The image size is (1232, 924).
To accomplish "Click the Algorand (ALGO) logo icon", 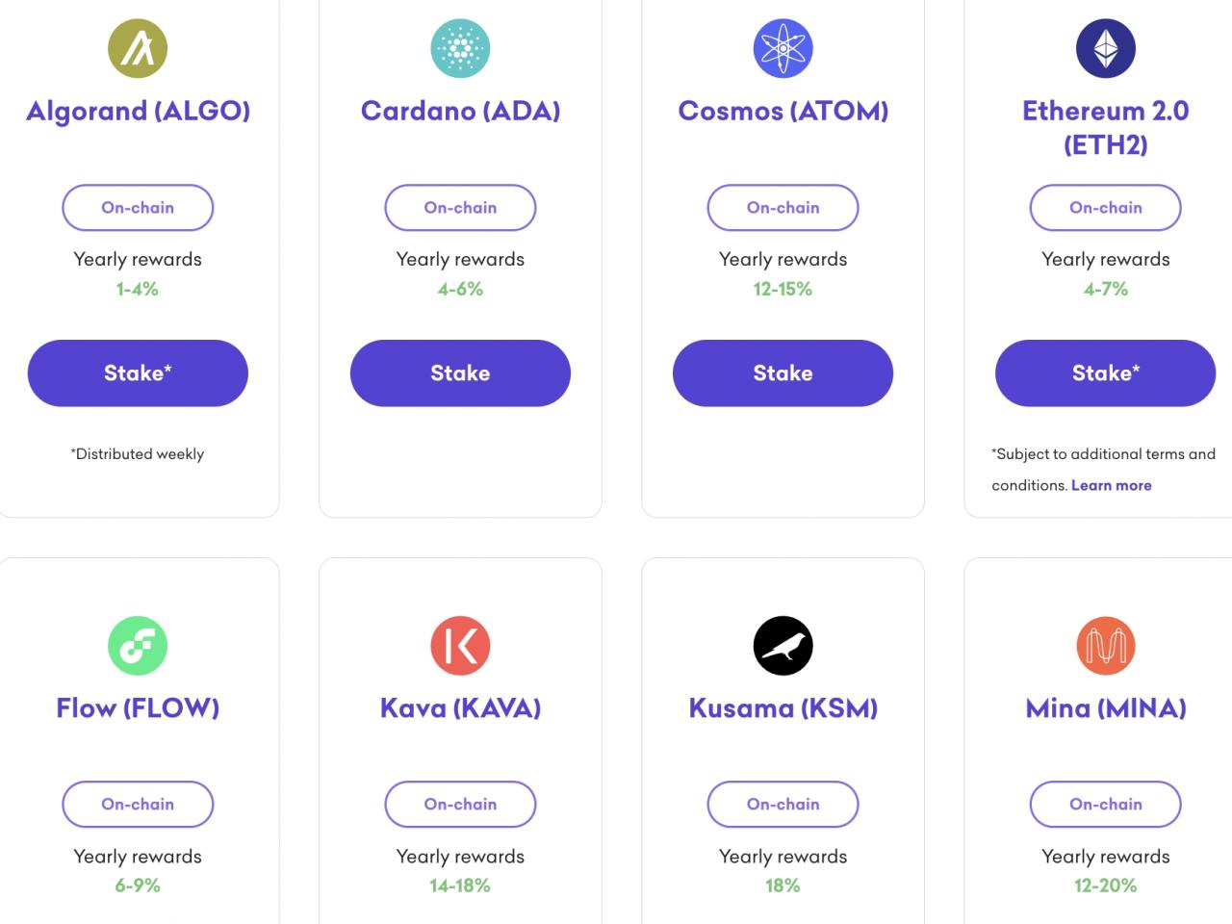I will click(138, 47).
